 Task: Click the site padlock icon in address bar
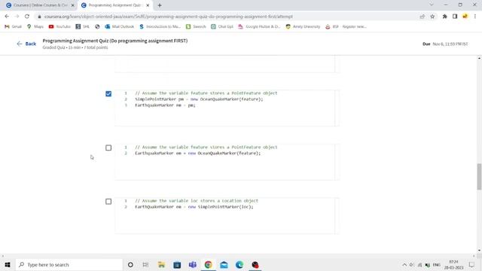pos(39,17)
